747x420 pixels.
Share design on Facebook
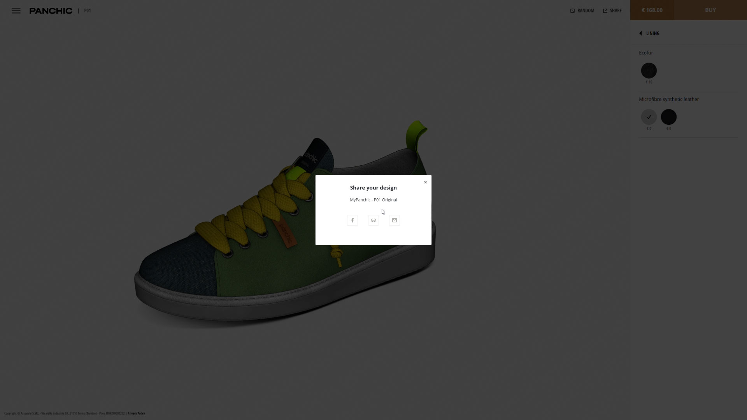coord(352,220)
